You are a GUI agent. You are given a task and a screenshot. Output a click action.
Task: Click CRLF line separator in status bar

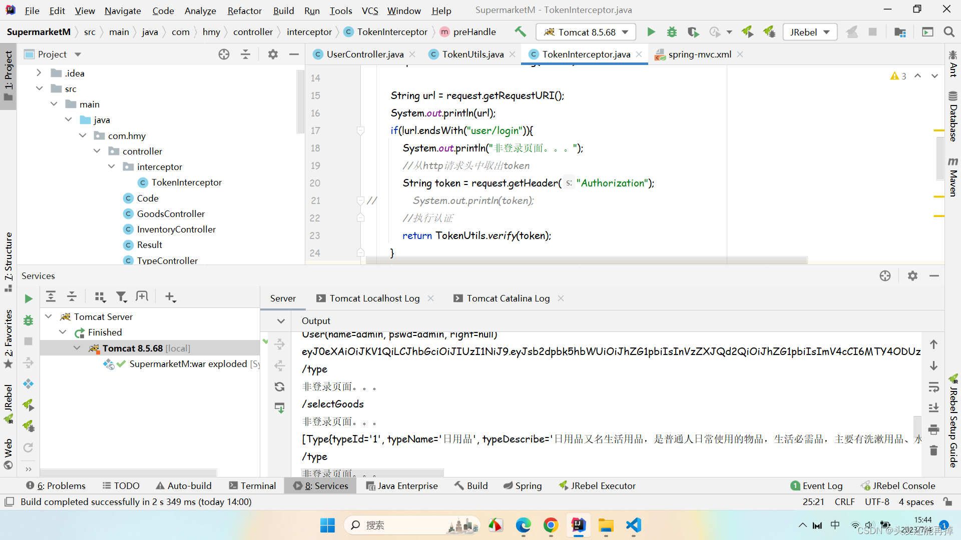(x=845, y=501)
